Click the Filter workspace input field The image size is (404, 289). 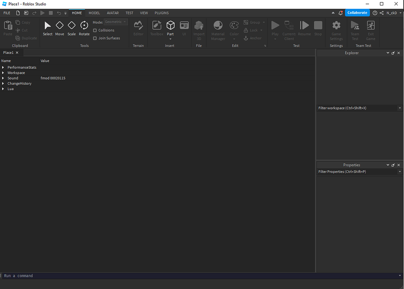pyautogui.click(x=357, y=108)
